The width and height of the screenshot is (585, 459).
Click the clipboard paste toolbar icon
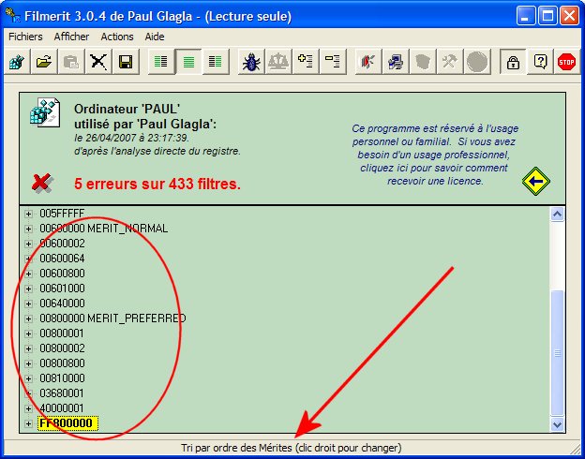71,62
